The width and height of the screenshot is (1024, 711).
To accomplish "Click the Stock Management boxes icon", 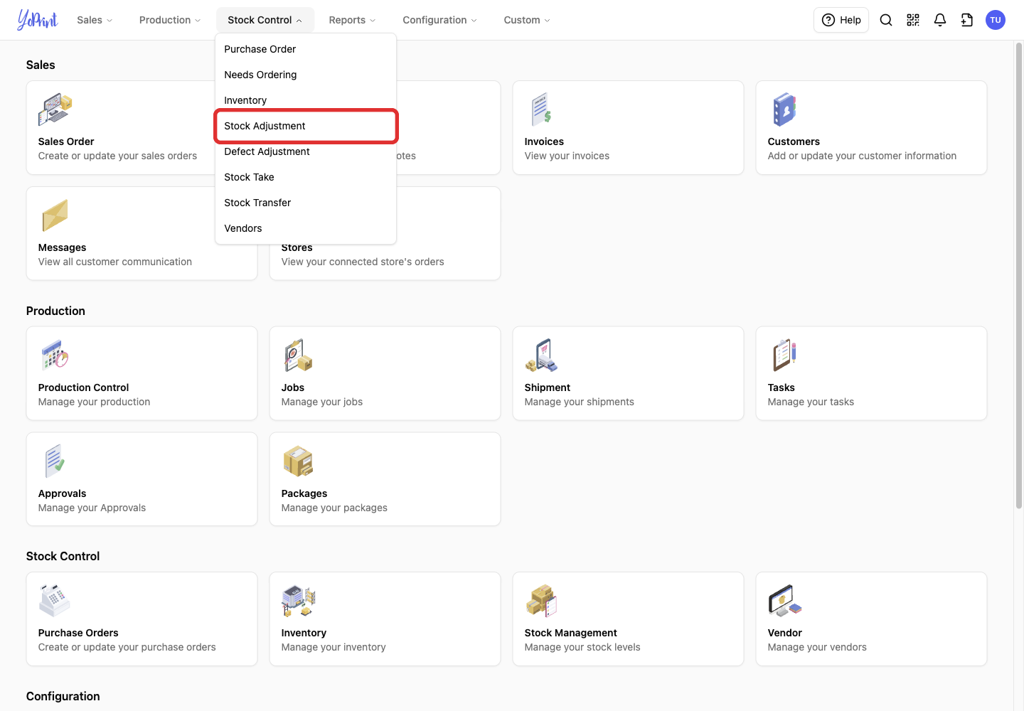I will tap(541, 601).
